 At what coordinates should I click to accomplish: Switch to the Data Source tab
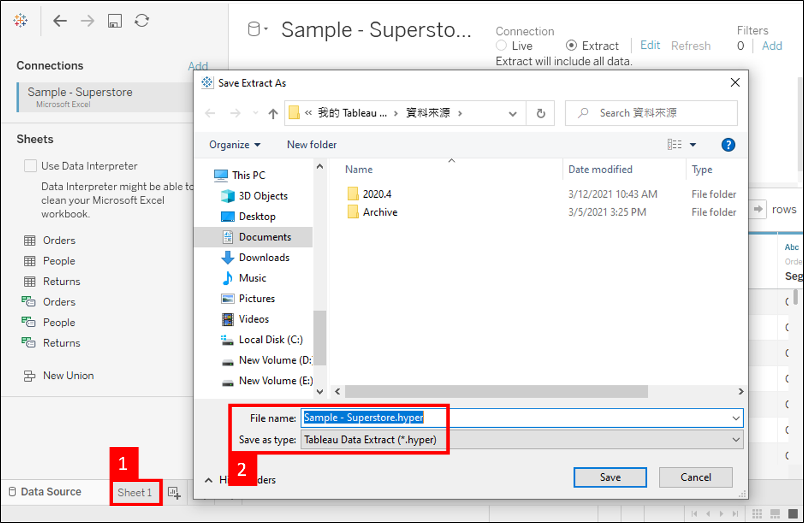[x=45, y=492]
